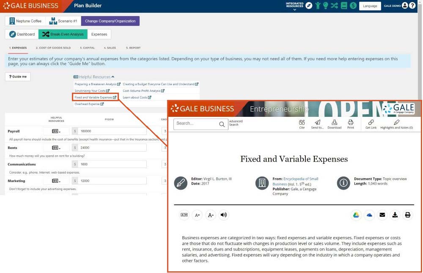The width and height of the screenshot is (423, 273).
Task: Open the Learn about Costs link
Action: (137, 97)
